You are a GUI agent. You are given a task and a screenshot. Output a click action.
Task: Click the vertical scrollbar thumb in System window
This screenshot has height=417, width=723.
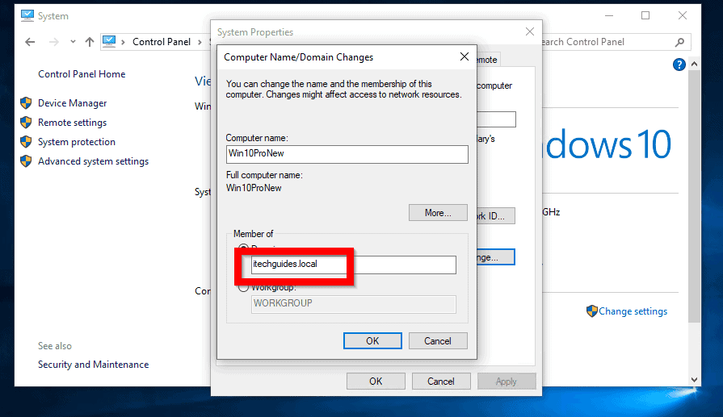(695, 197)
